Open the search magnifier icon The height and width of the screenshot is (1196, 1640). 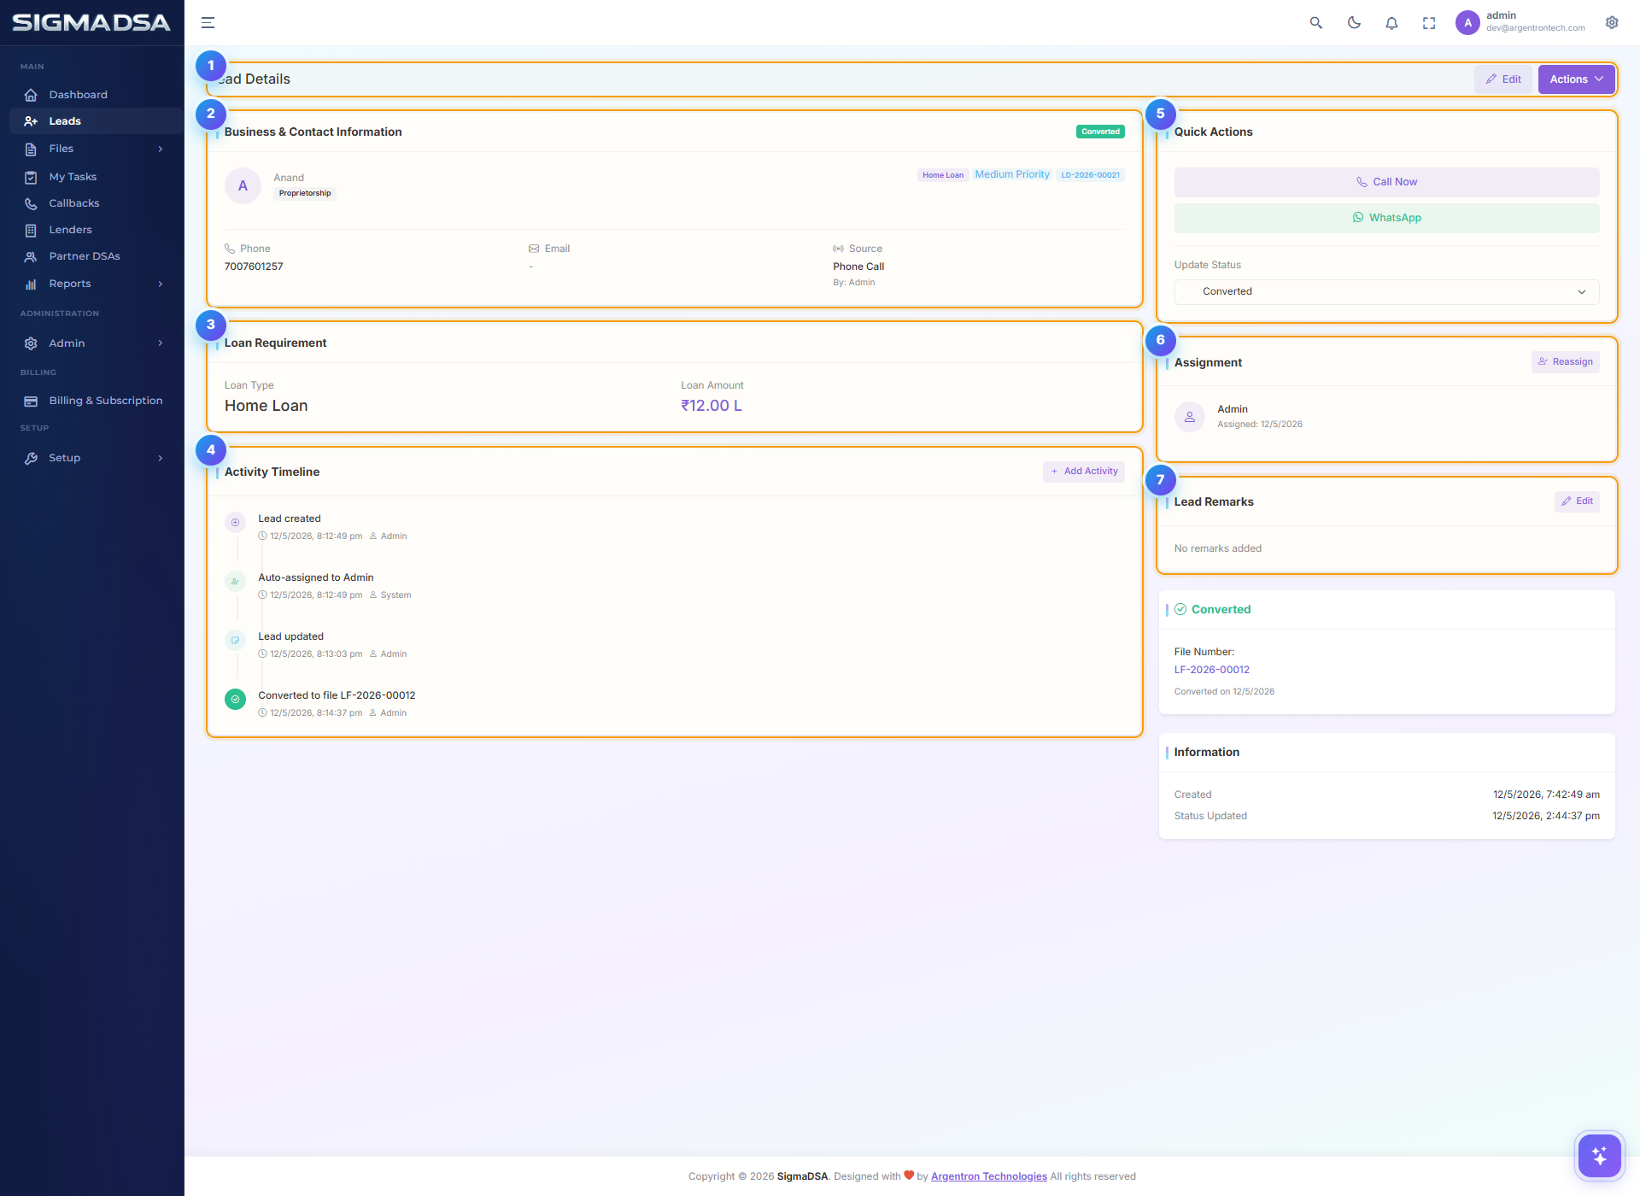[1315, 23]
